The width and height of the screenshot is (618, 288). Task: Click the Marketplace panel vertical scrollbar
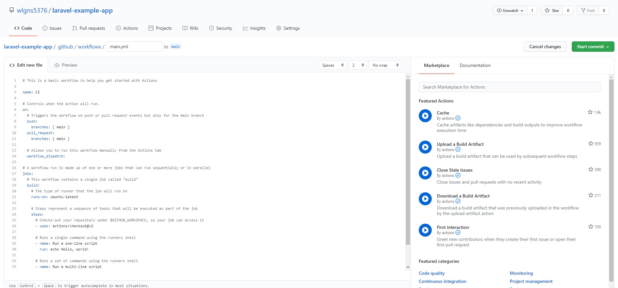pyautogui.click(x=611, y=180)
